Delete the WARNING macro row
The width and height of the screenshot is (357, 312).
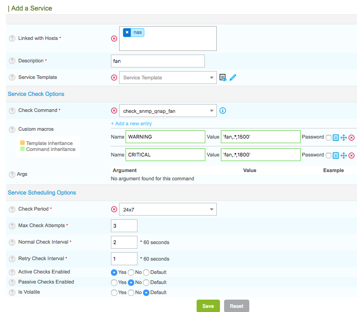click(352, 137)
